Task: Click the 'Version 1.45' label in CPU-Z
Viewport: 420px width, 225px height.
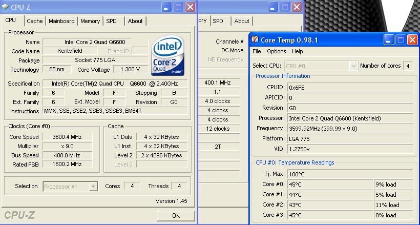Action: click(x=172, y=201)
